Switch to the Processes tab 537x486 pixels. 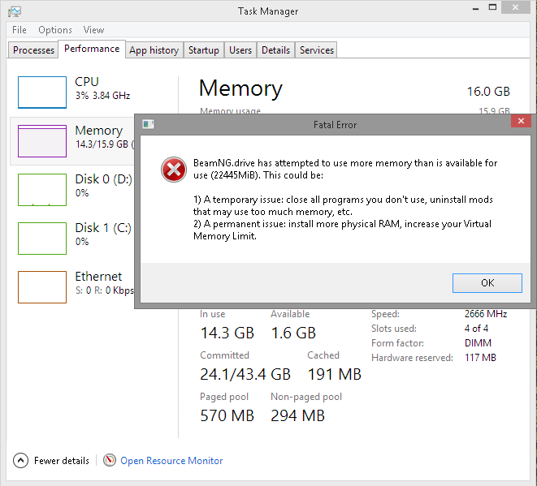click(x=33, y=50)
